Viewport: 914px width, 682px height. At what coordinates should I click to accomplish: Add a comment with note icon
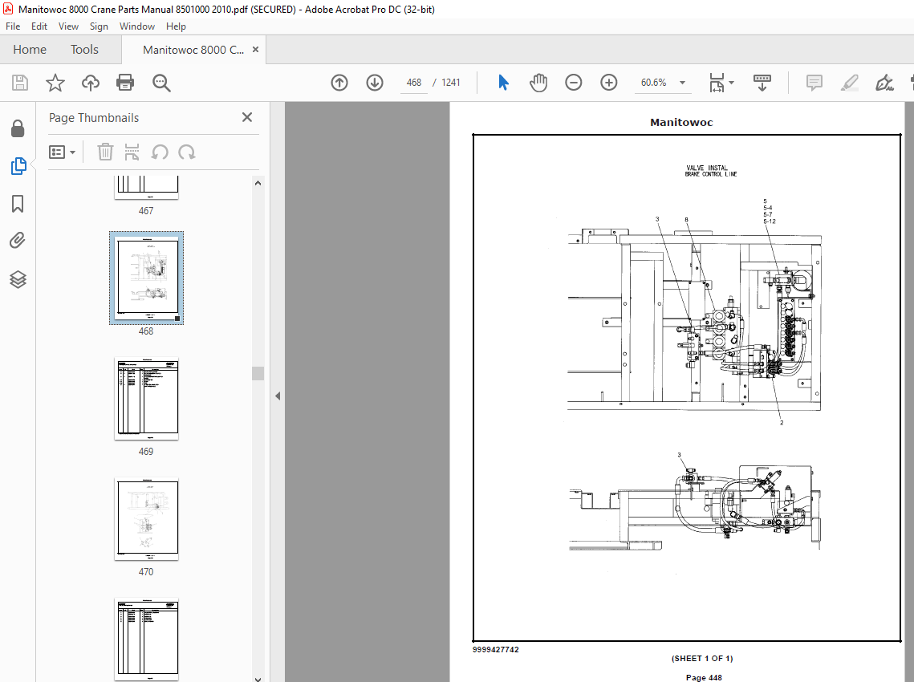(x=814, y=83)
